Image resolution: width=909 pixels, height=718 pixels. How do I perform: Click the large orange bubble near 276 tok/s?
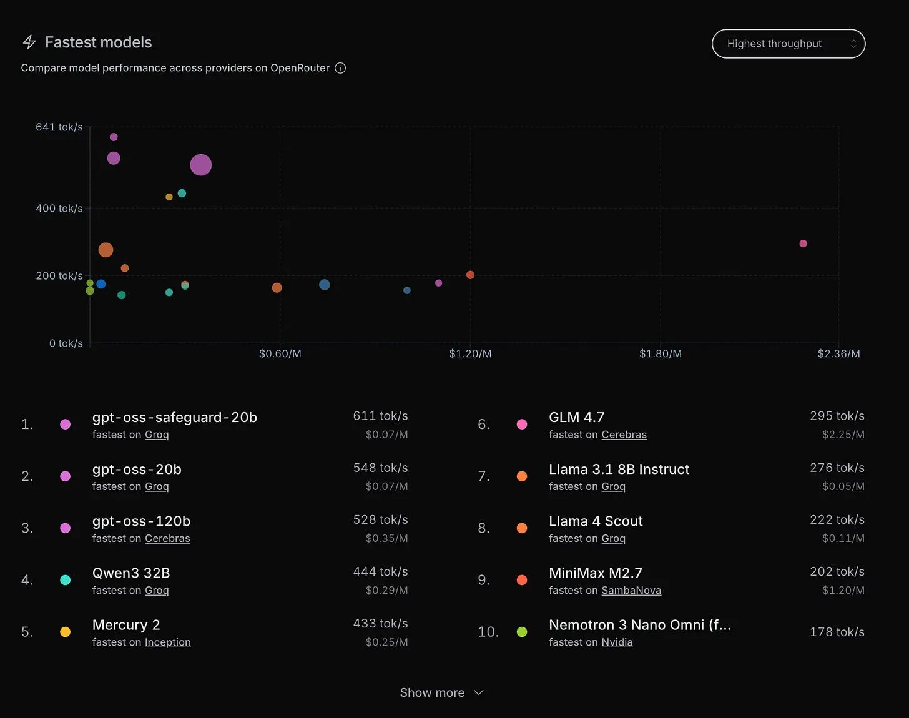tap(106, 250)
